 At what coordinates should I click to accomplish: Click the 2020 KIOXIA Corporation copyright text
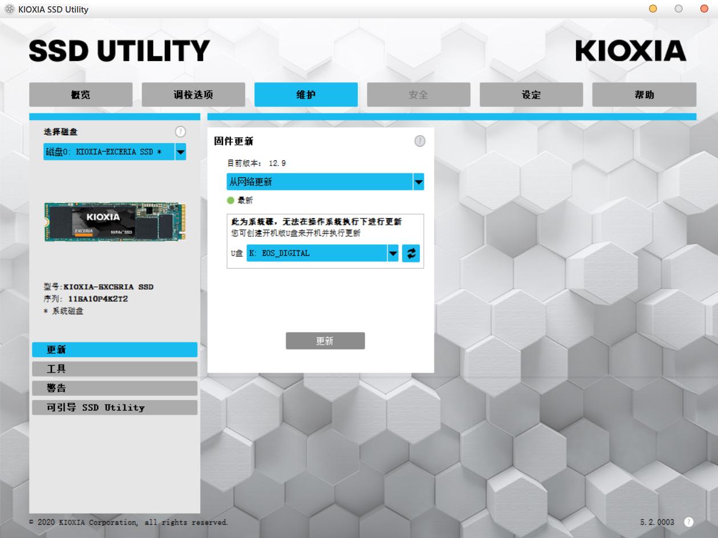point(129,522)
